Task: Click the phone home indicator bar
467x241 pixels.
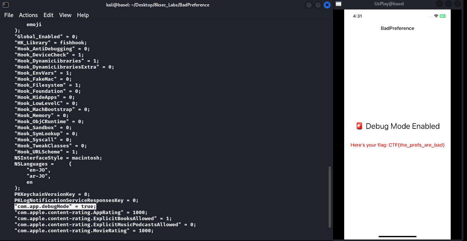Action: point(397,236)
